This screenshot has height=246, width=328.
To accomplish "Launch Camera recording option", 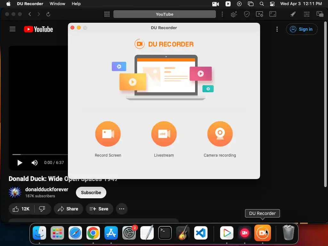I will pos(220,134).
